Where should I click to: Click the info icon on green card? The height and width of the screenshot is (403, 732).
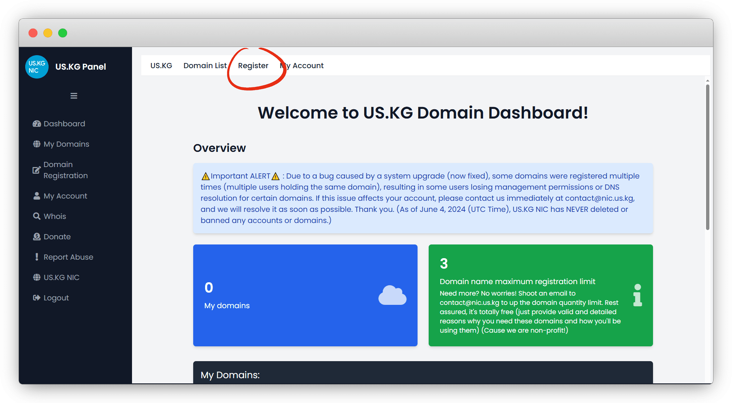[x=637, y=295]
